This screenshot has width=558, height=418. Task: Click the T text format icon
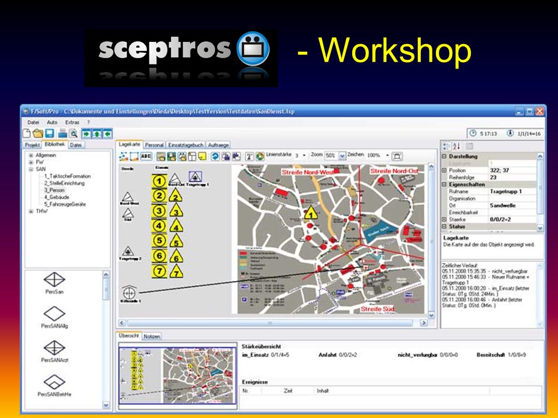pos(249,156)
